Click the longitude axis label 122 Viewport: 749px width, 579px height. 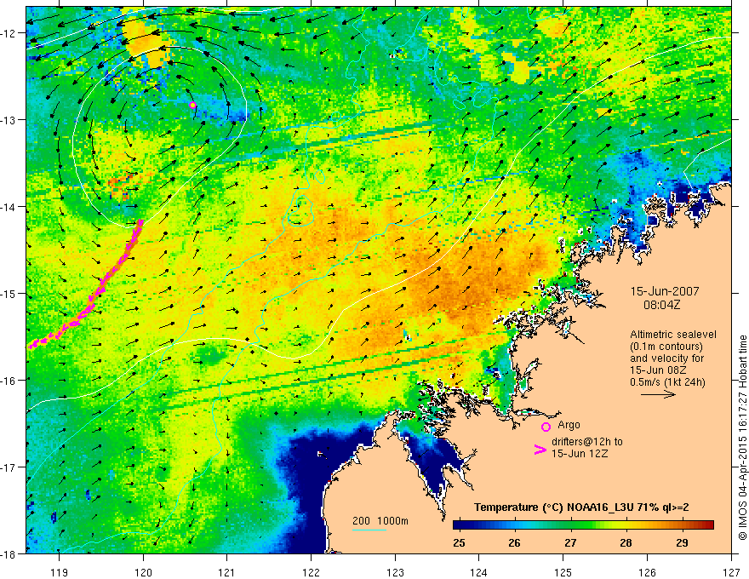[311, 571]
